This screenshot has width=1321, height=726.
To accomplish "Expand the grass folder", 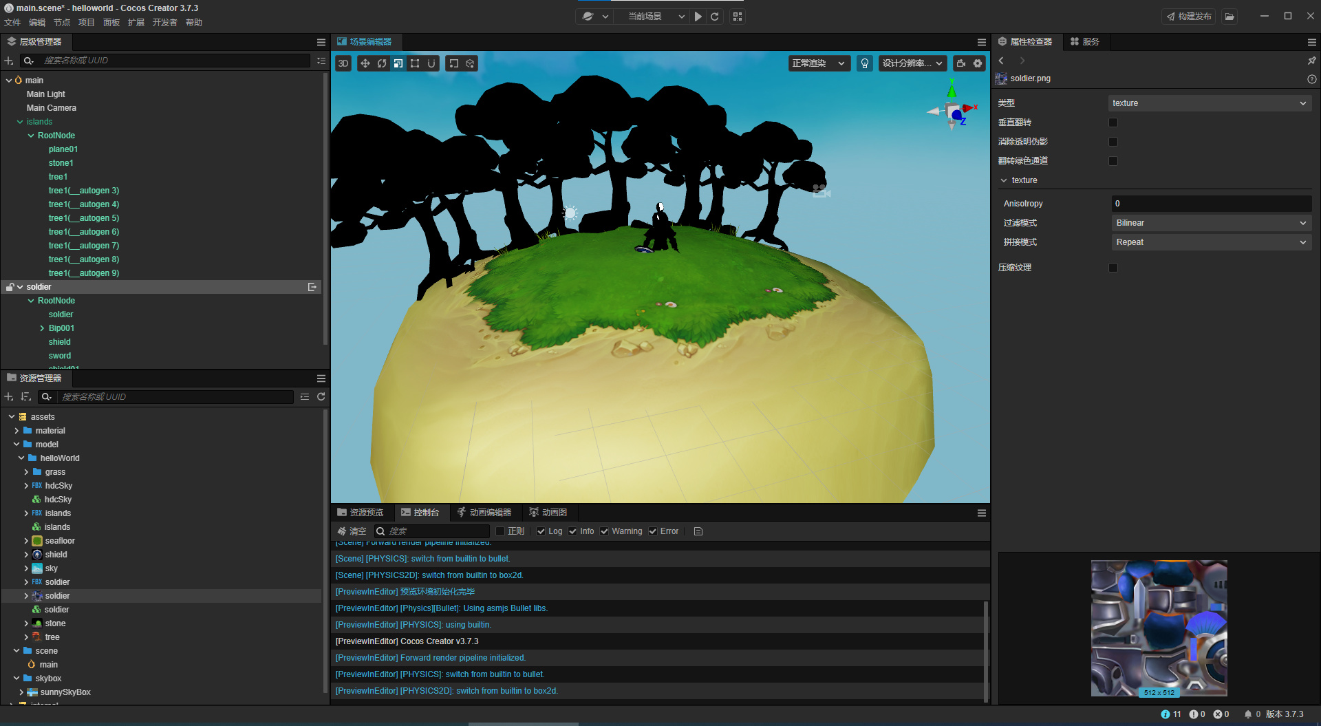I will click(x=26, y=472).
